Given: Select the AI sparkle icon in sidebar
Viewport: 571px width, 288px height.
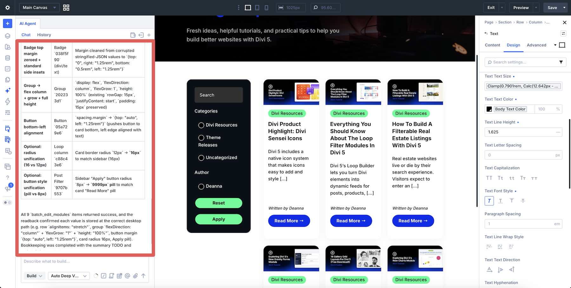Looking at the screenshot, I should [x=8, y=90].
